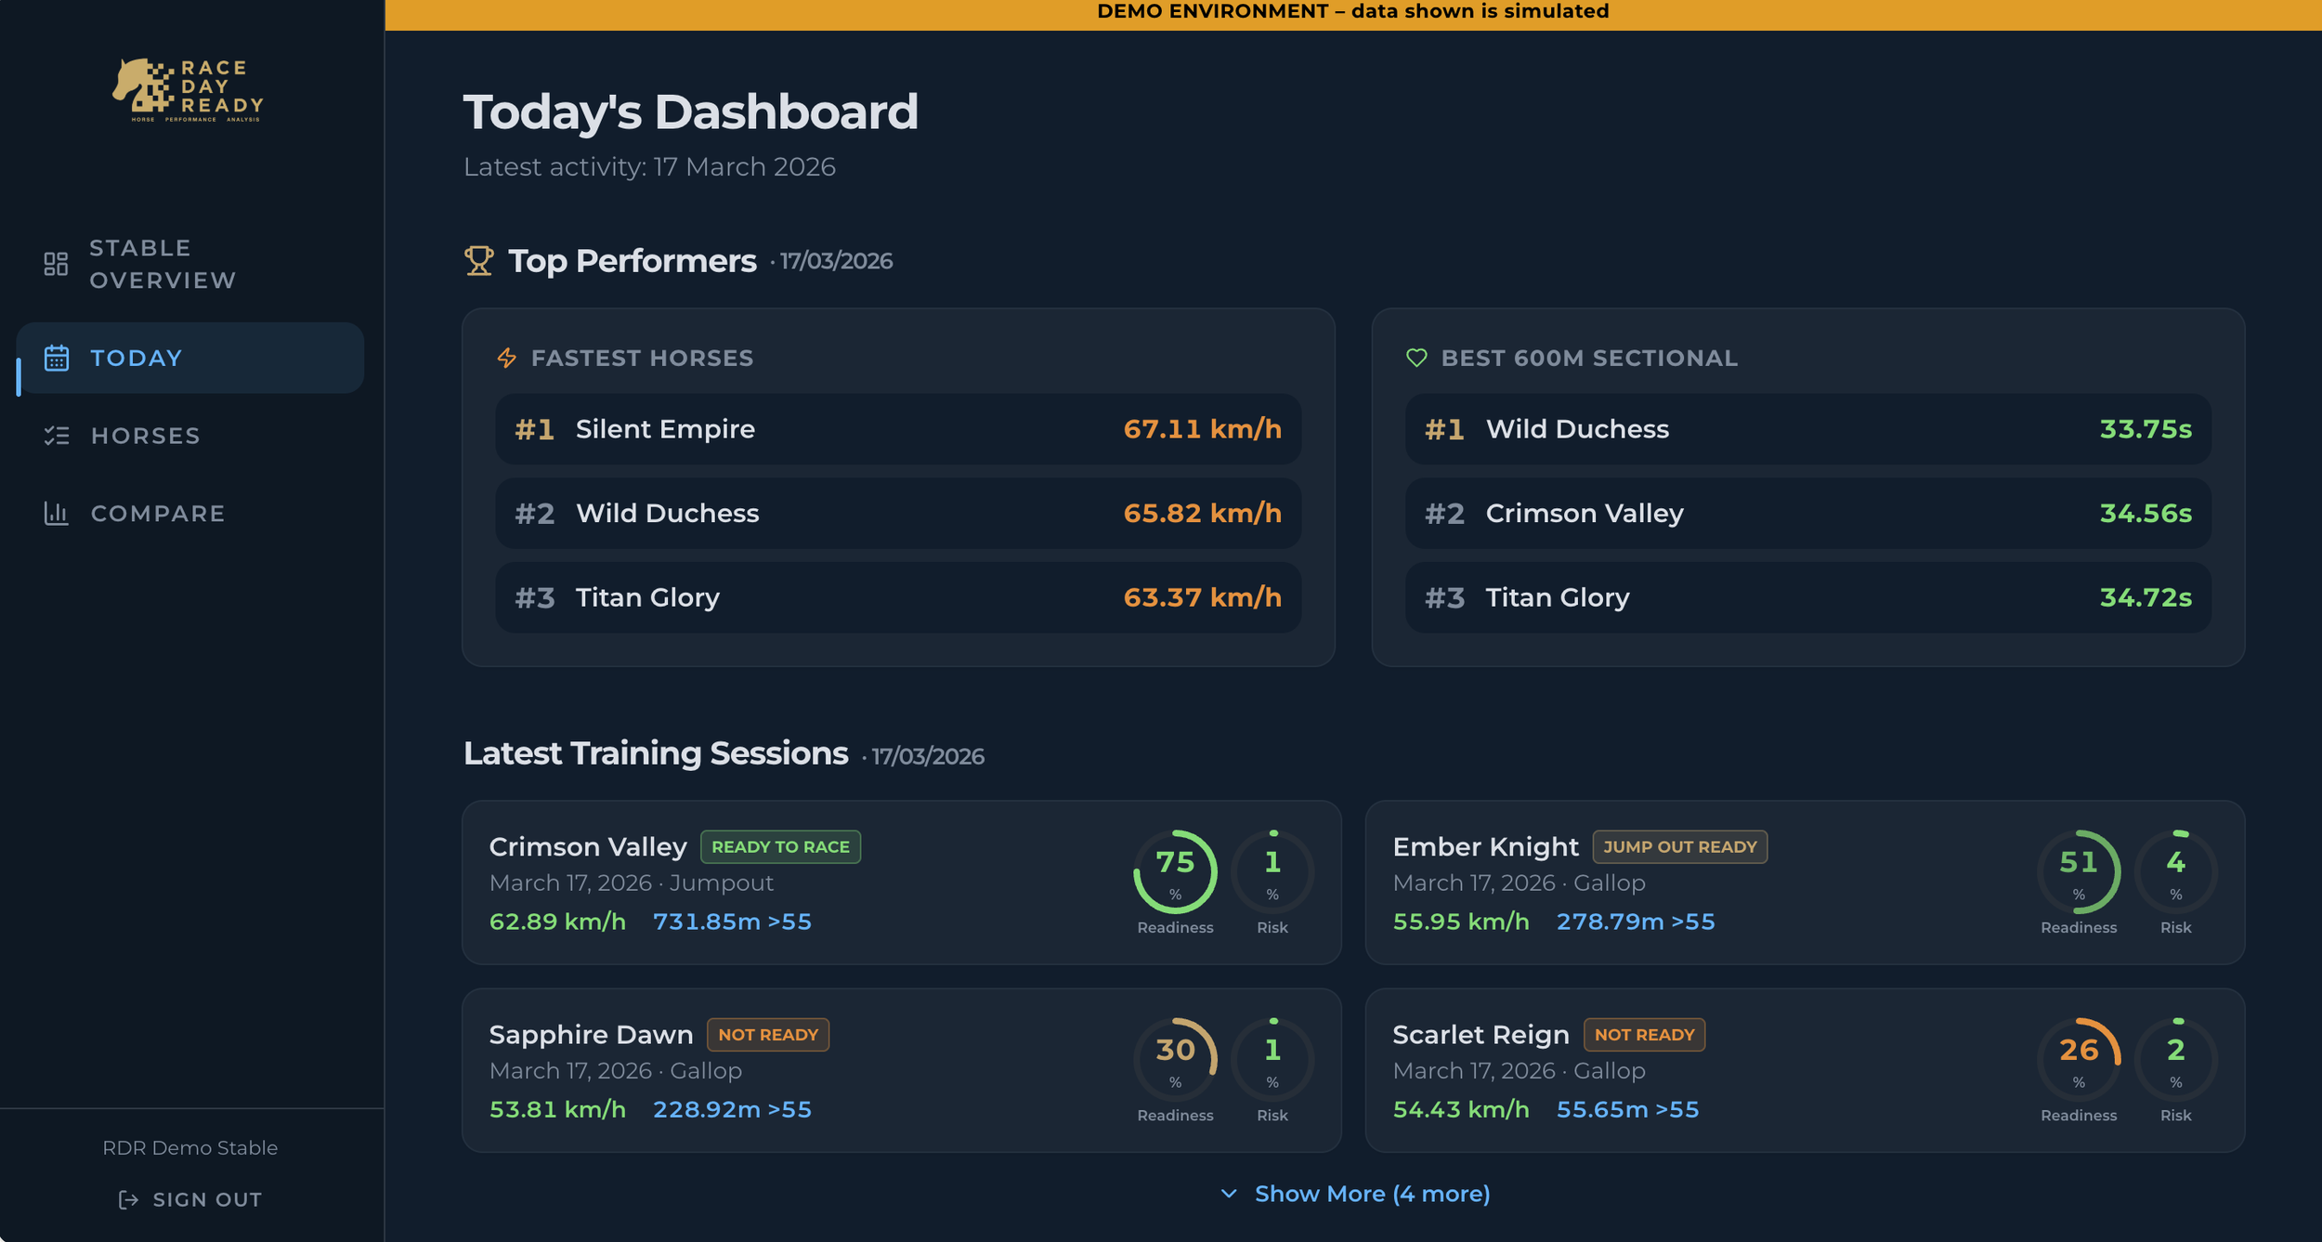Click the Best 600m Sectional heart icon
The height and width of the screenshot is (1242, 2322).
tap(1416, 358)
